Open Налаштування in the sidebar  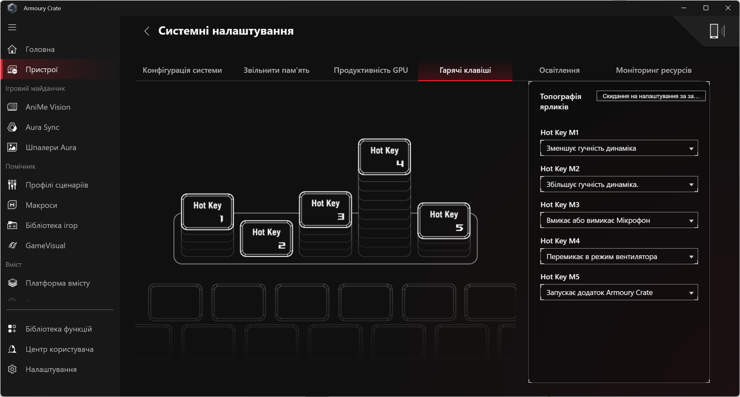tap(51, 369)
